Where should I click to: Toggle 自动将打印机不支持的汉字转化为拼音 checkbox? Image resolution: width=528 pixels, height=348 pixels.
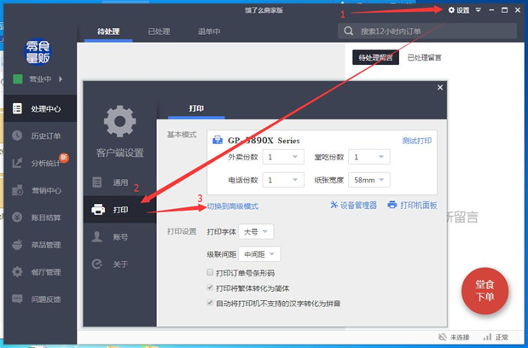tap(210, 303)
